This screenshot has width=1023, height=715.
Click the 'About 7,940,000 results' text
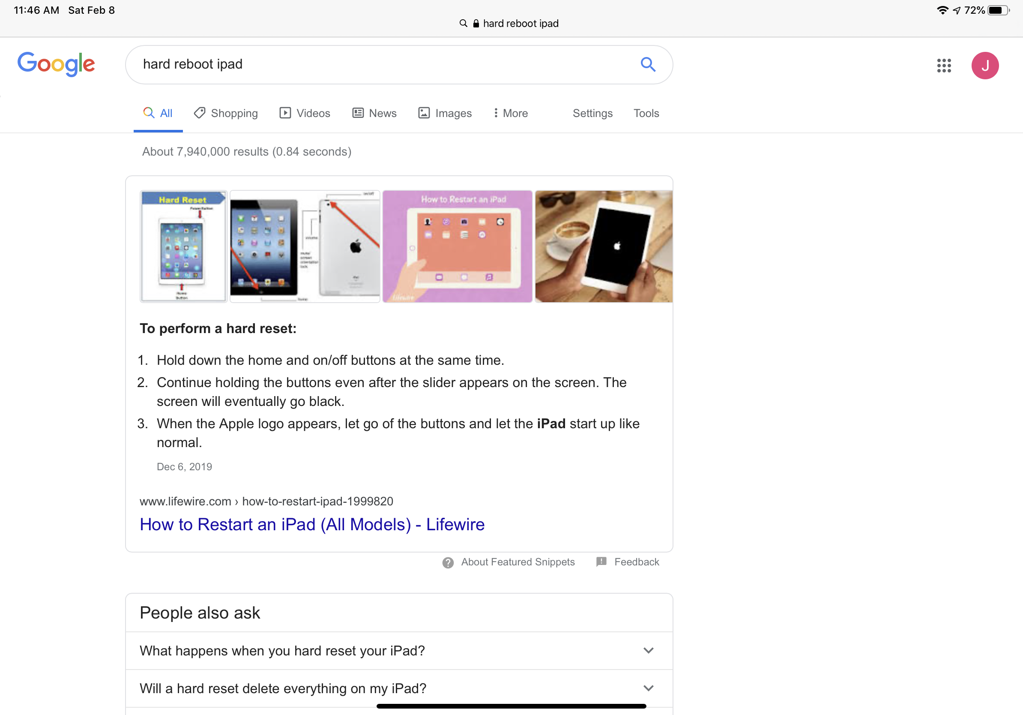246,152
